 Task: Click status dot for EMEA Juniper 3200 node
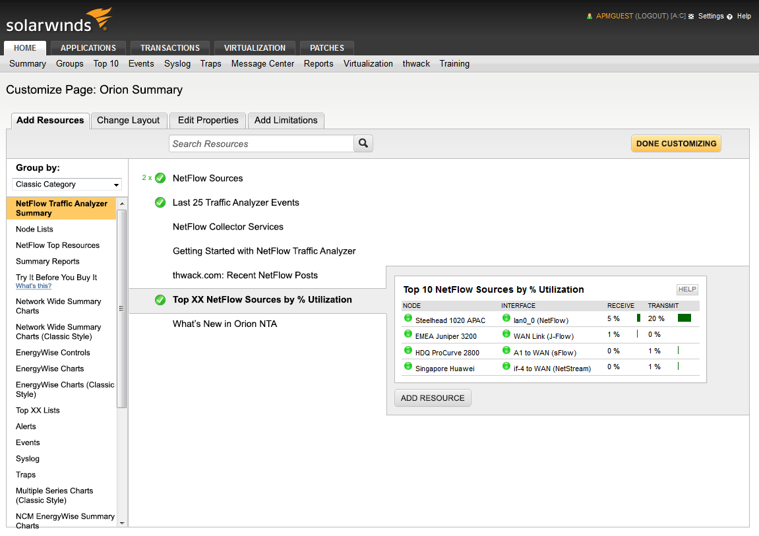tap(408, 334)
